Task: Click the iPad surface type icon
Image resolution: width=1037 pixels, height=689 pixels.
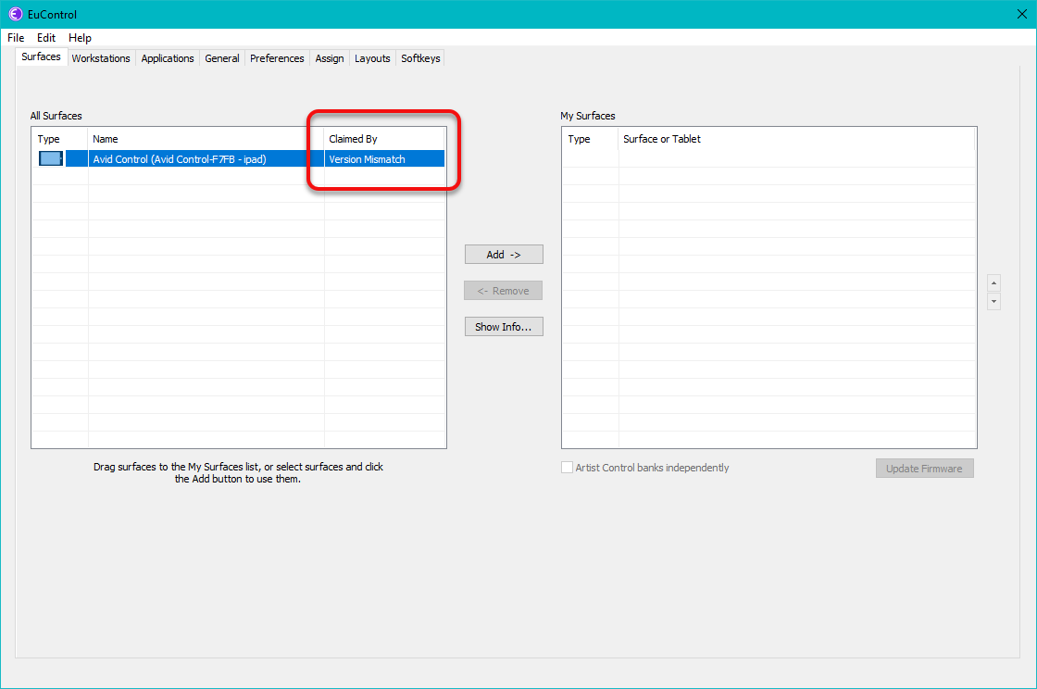Action: [51, 159]
